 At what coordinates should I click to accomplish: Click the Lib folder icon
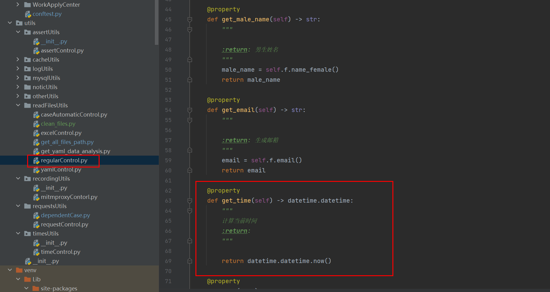coord(27,279)
